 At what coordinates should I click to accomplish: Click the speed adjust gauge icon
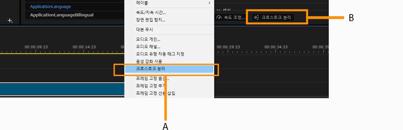click(x=219, y=17)
